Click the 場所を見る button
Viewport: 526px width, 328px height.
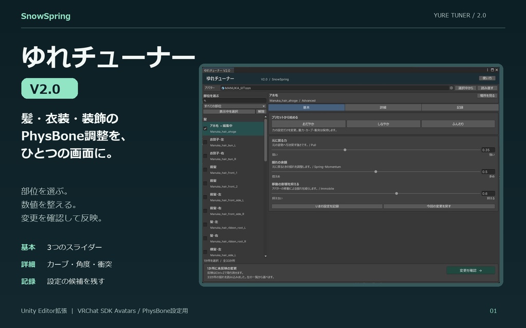pyautogui.click(x=487, y=96)
